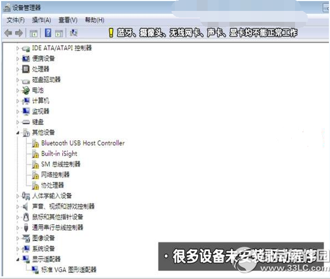The height and width of the screenshot is (279, 330).
Task: Expand the 监视器 node
Action: point(17,111)
